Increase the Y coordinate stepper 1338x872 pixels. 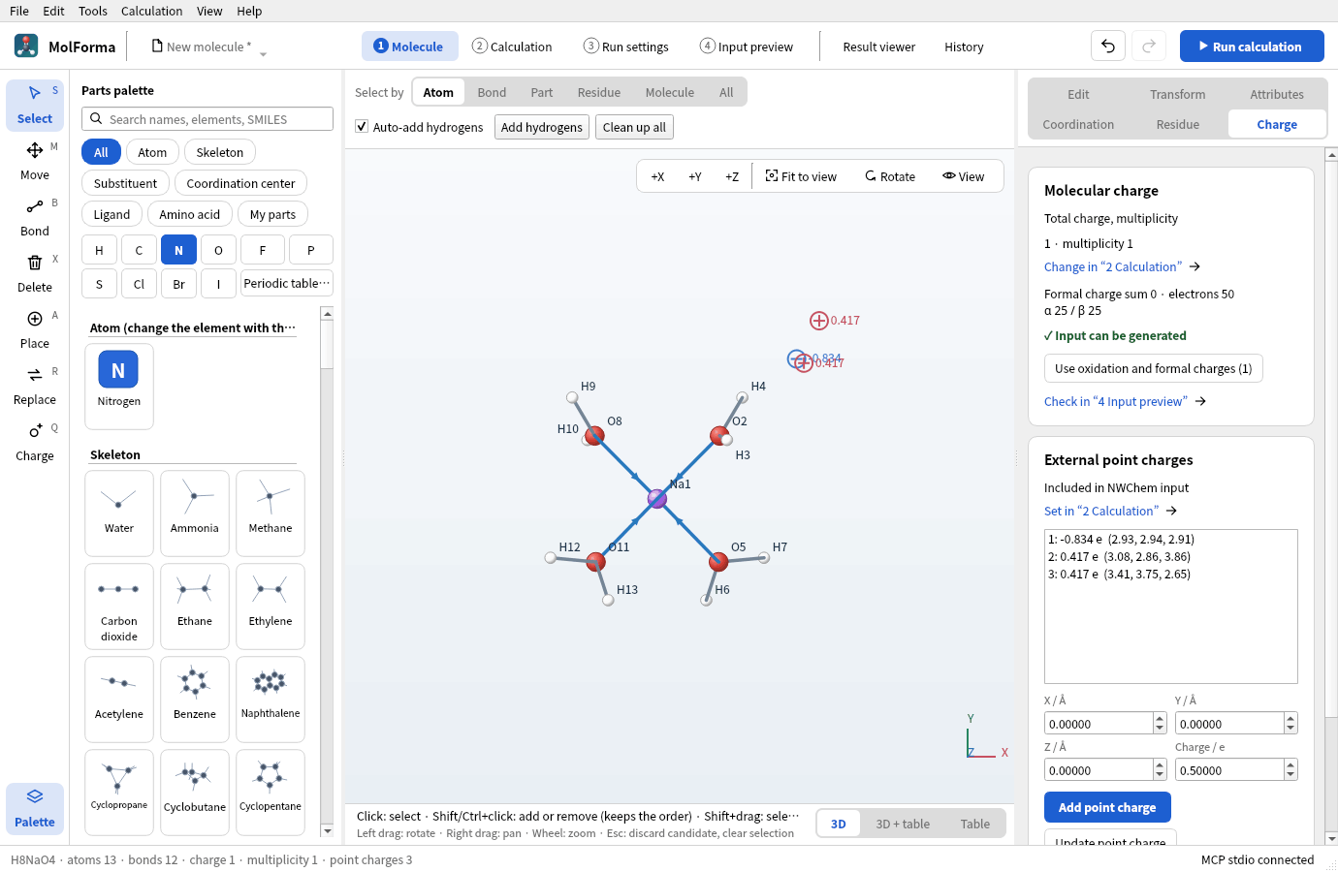pyautogui.click(x=1290, y=719)
